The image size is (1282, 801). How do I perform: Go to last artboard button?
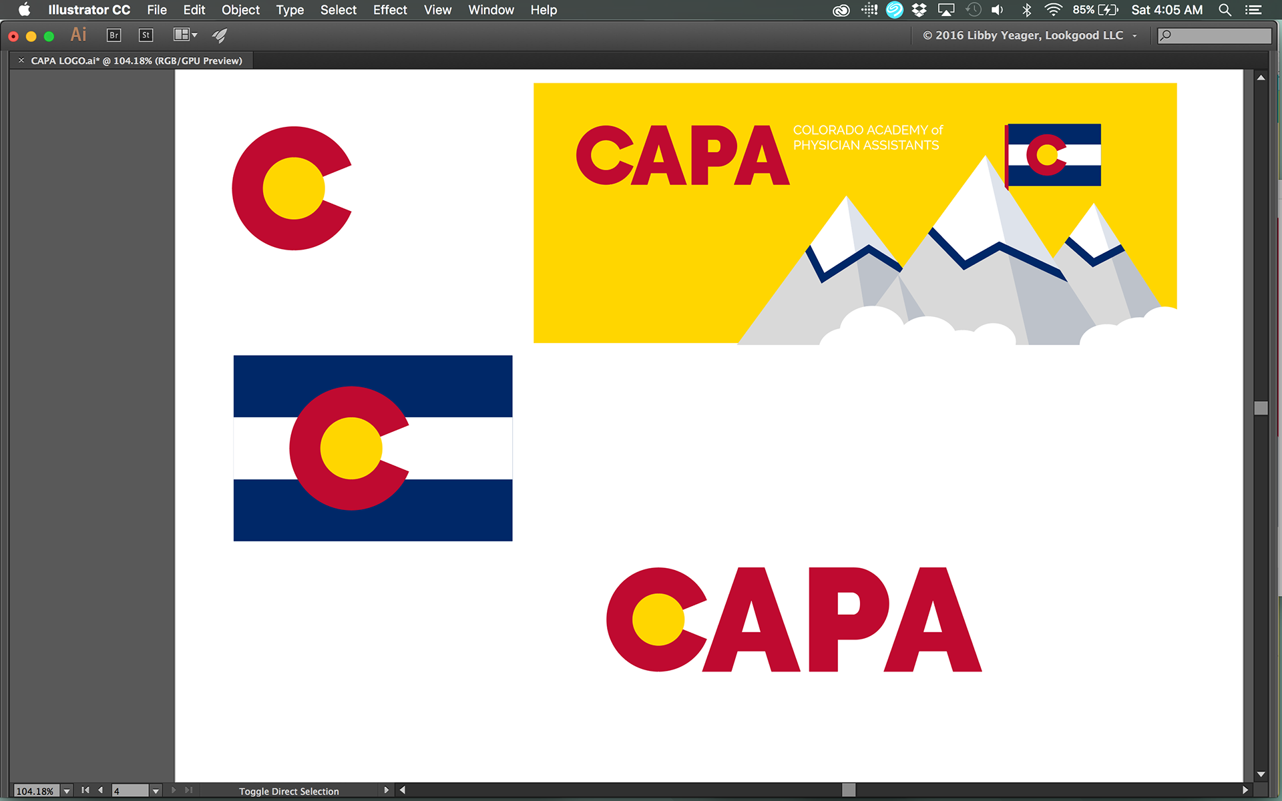189,790
